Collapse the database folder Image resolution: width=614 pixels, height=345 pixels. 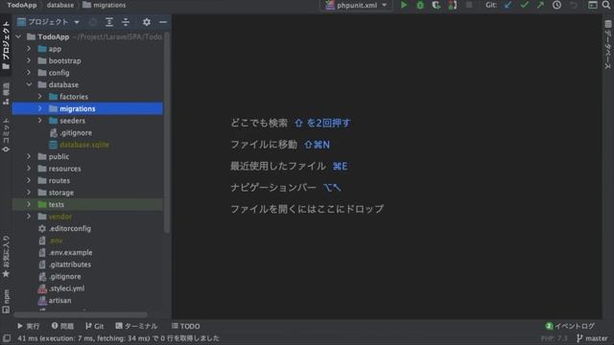tap(29, 84)
